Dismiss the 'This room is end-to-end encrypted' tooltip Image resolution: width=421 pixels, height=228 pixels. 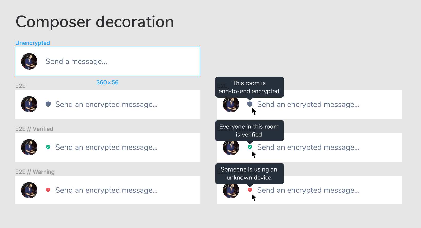(x=250, y=87)
